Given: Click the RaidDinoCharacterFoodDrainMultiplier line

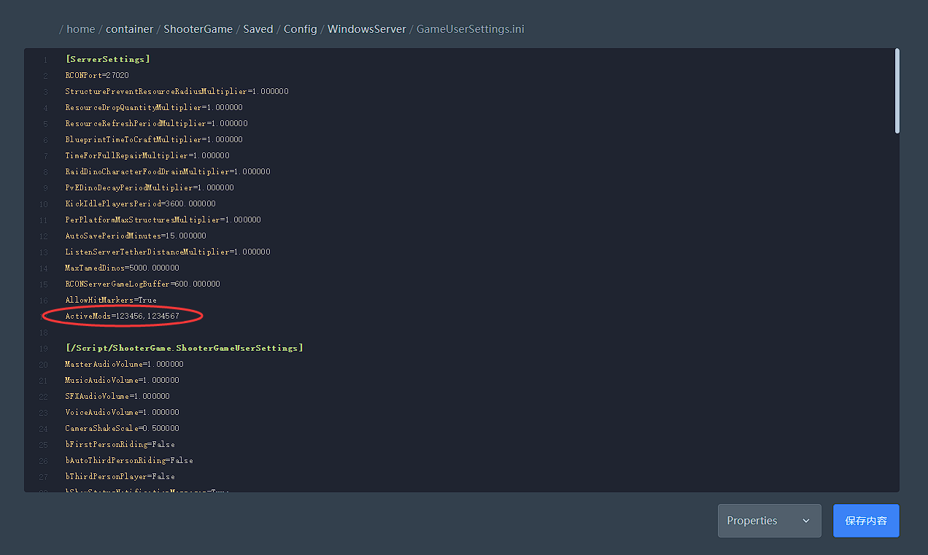Looking at the screenshot, I should pos(168,171).
